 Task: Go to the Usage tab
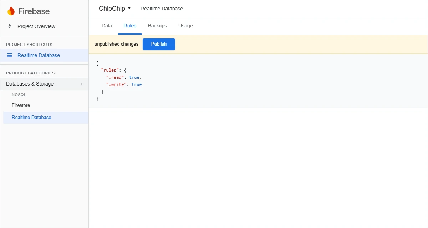coord(185,26)
